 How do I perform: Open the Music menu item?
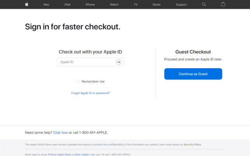(x=157, y=5)
